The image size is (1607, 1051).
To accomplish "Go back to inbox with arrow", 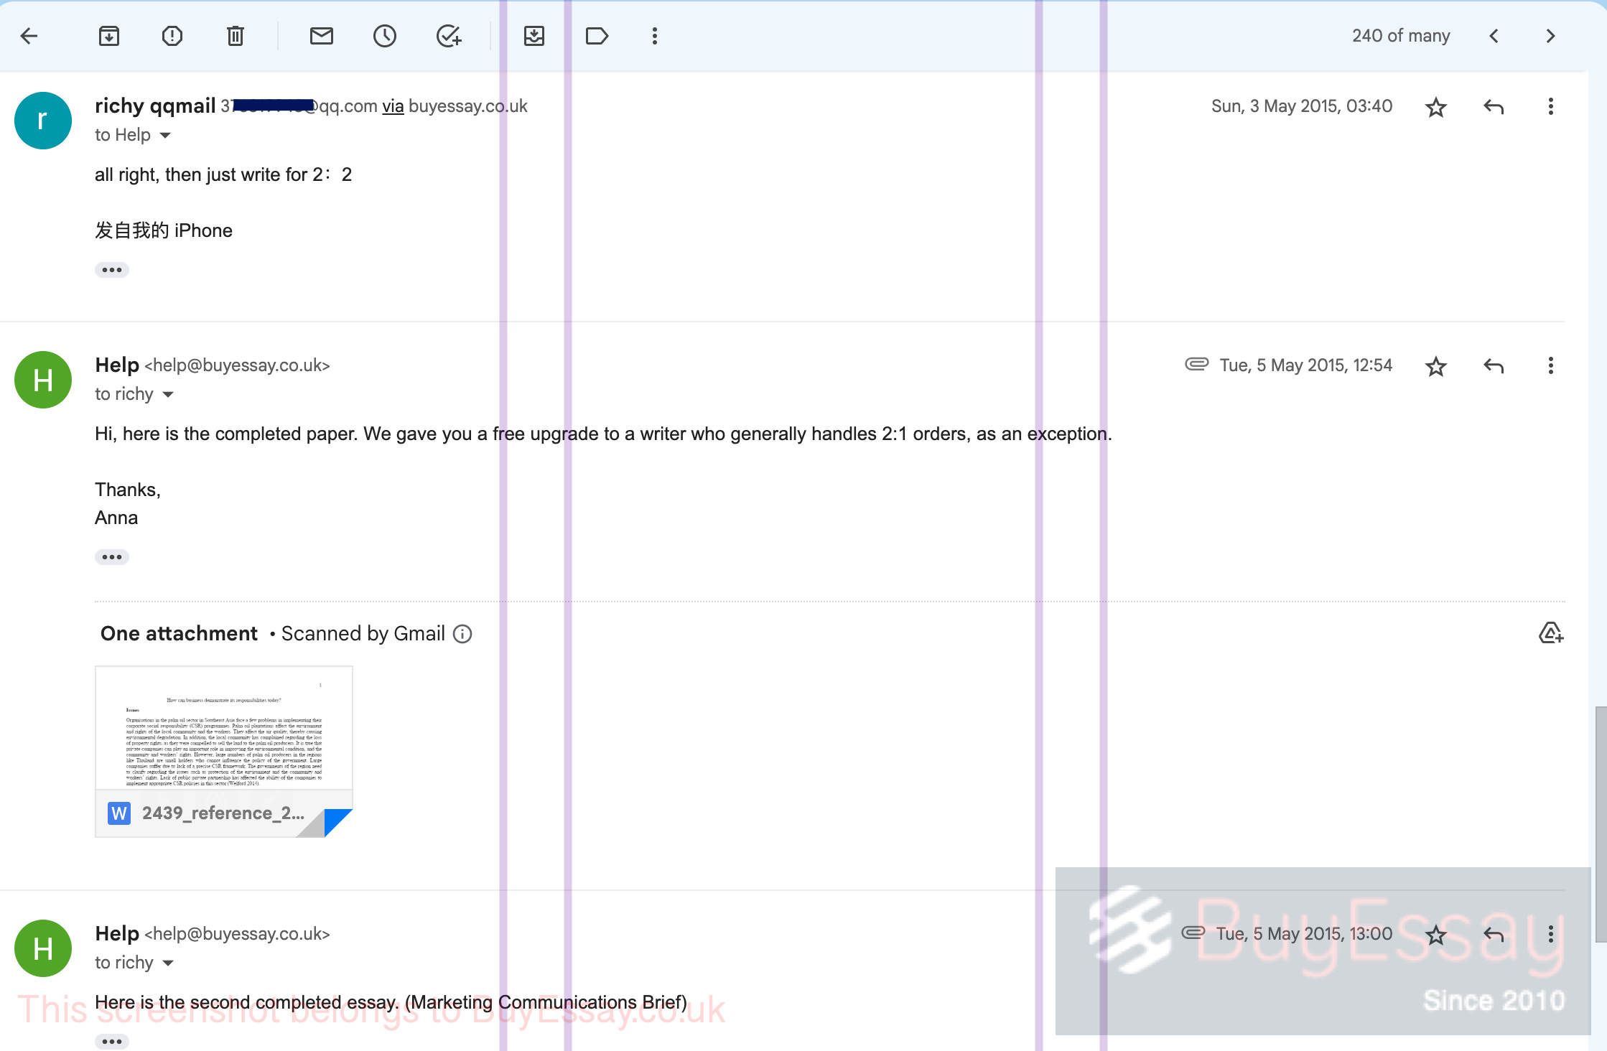I will pyautogui.click(x=29, y=36).
